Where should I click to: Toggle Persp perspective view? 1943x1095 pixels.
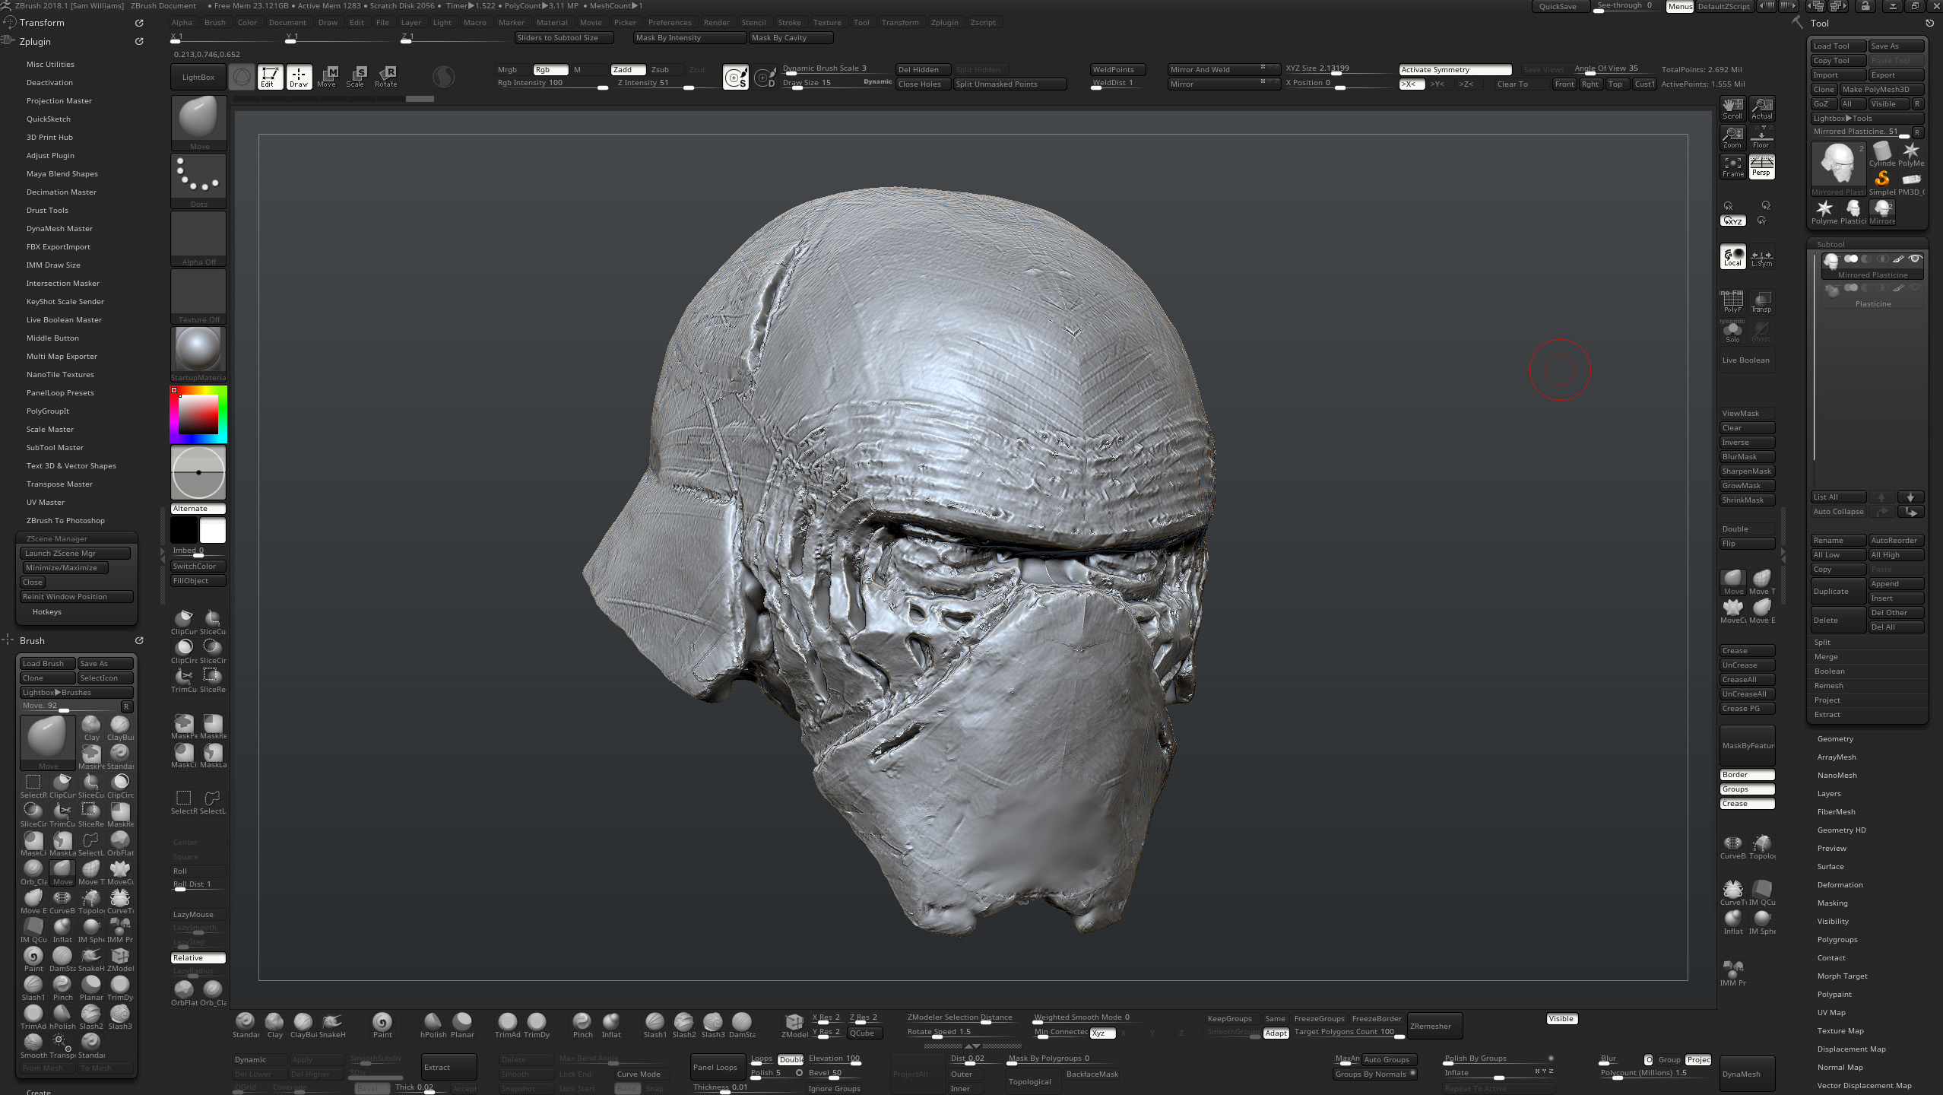(x=1761, y=167)
